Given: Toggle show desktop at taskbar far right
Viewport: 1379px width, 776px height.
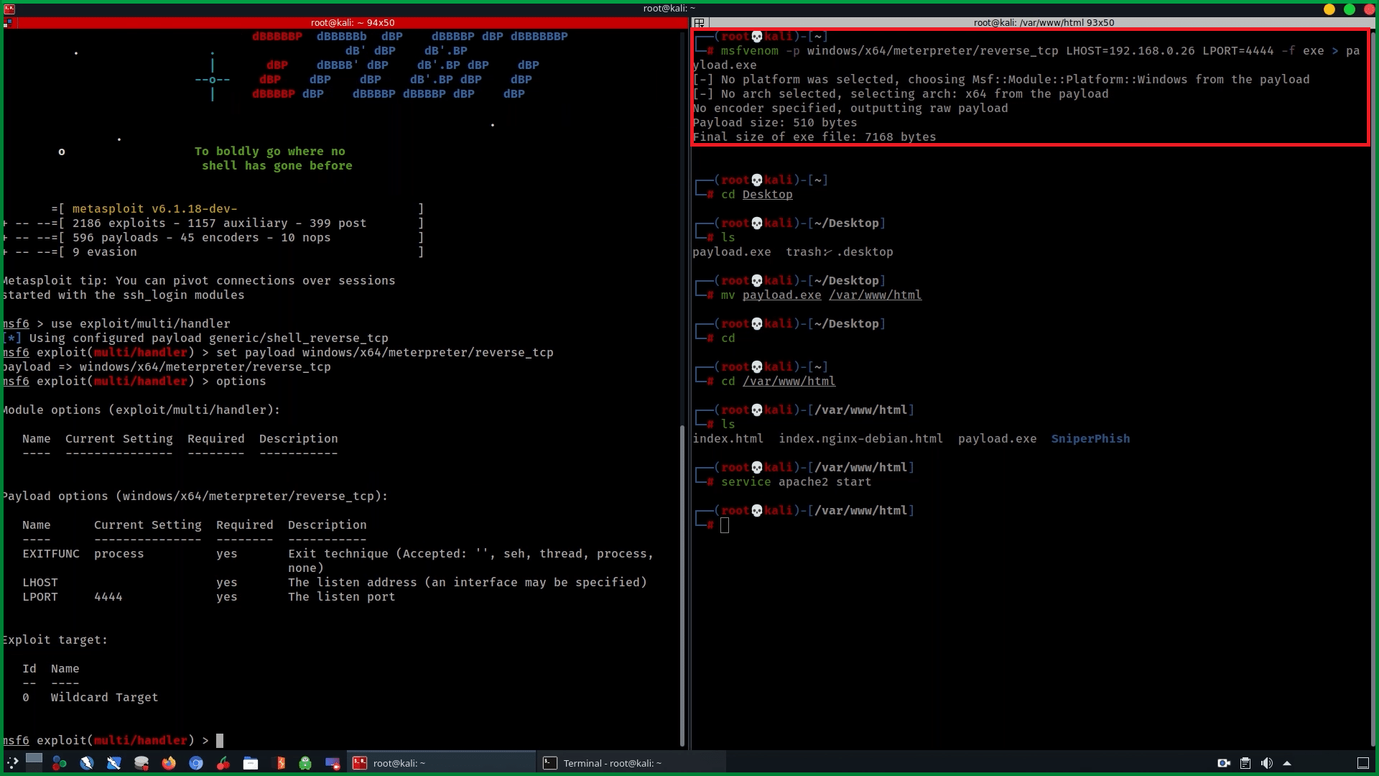Looking at the screenshot, I should [x=1362, y=763].
